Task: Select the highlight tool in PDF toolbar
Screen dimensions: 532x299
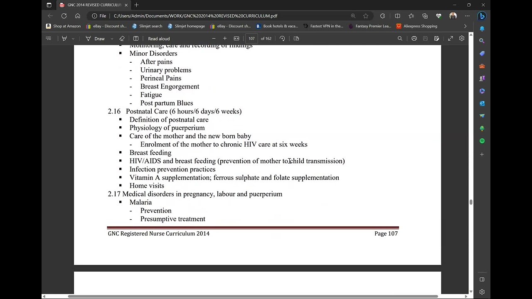Action: [64, 39]
